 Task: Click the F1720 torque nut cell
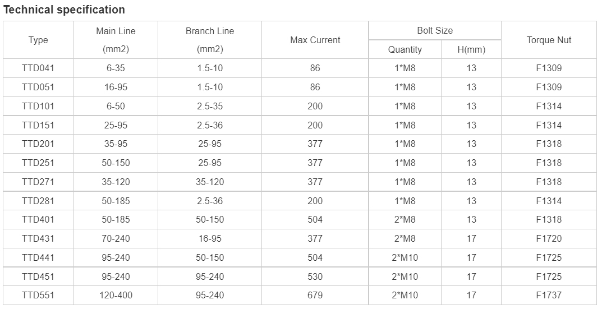click(x=549, y=238)
